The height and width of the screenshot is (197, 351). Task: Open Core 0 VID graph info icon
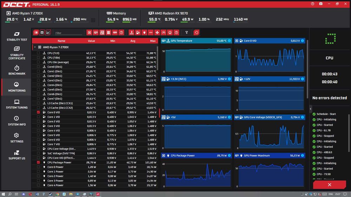303,41
